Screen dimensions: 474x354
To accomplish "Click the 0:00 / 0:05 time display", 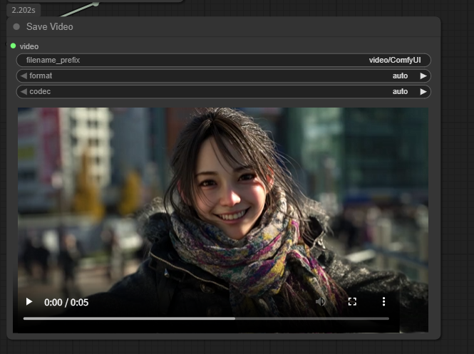I will pos(66,302).
